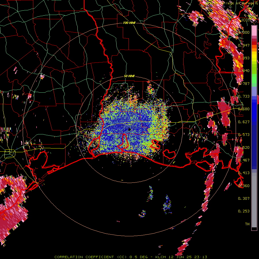Click the yellow band on the color bar

click(x=254, y=57)
